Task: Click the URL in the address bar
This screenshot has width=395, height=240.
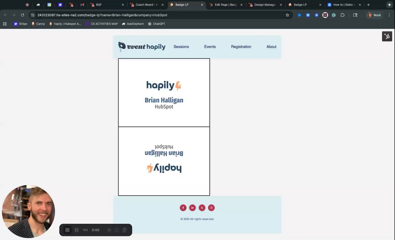Action: (x=102, y=15)
